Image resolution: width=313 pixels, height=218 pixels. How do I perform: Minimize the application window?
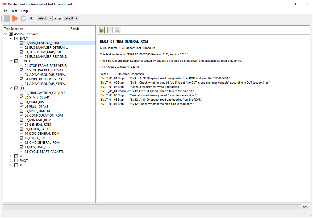pyautogui.click(x=282, y=4)
